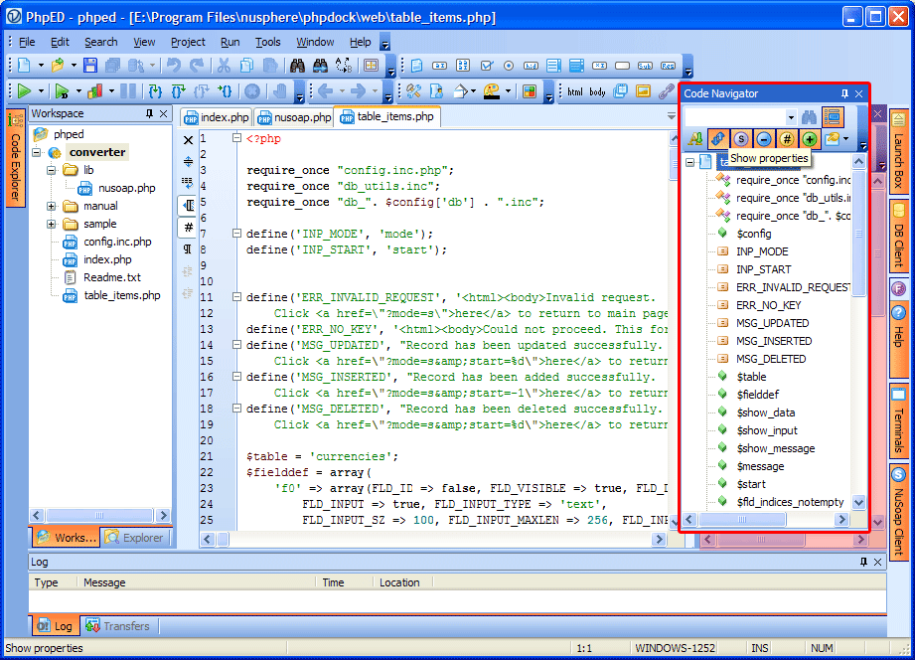The width and height of the screenshot is (915, 660).
Task: Open the Terminals side panel
Action: tap(899, 420)
